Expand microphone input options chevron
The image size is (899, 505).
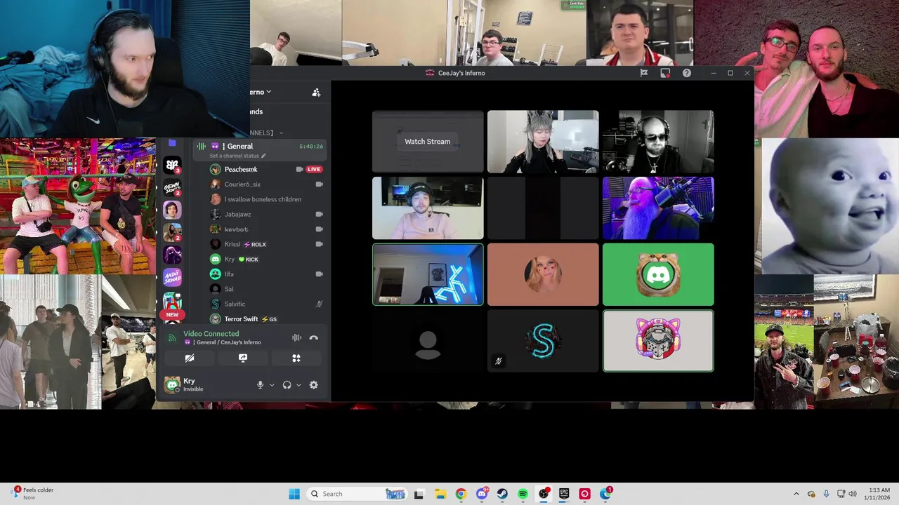pos(272,384)
